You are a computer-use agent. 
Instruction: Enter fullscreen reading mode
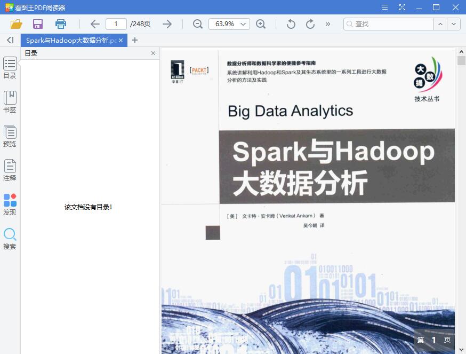pos(402,7)
